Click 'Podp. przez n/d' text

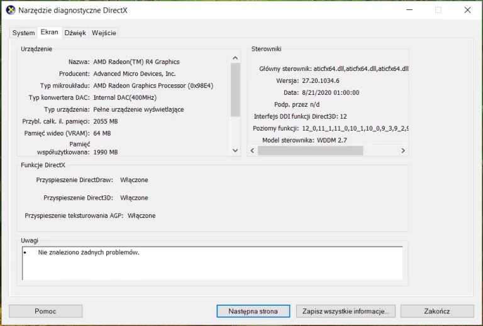[297, 104]
